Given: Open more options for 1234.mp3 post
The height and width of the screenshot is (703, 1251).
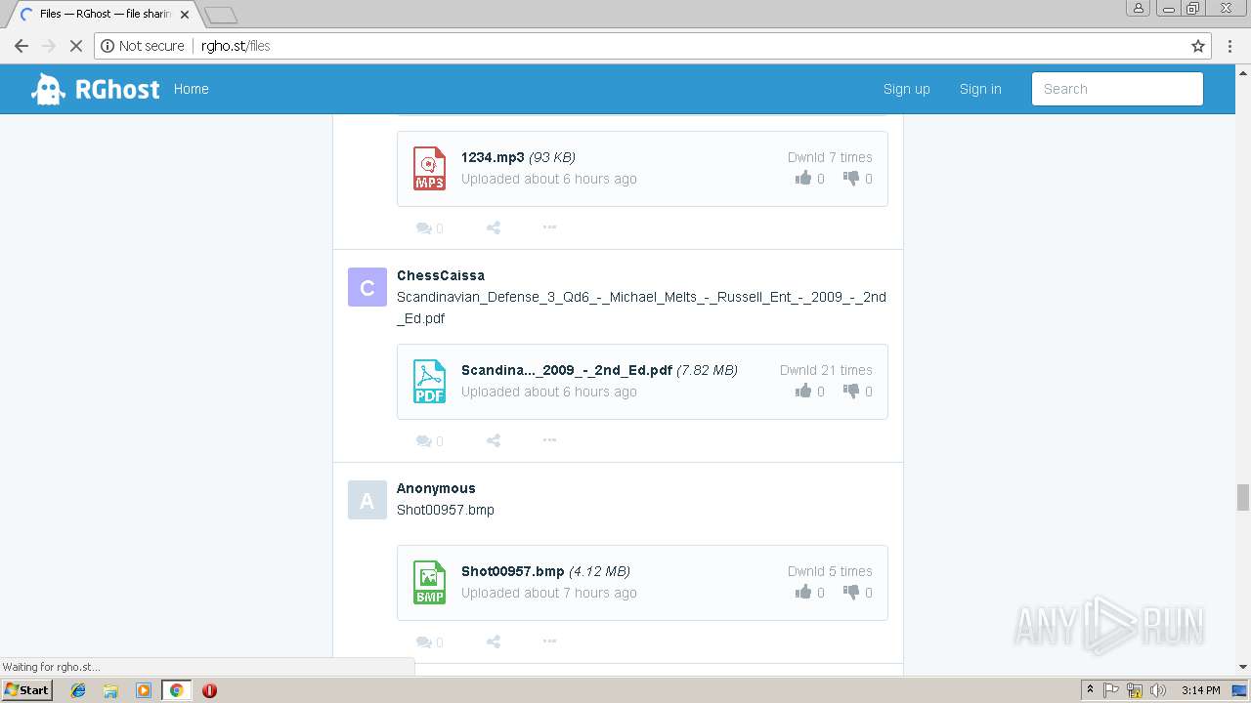Looking at the screenshot, I should [549, 227].
